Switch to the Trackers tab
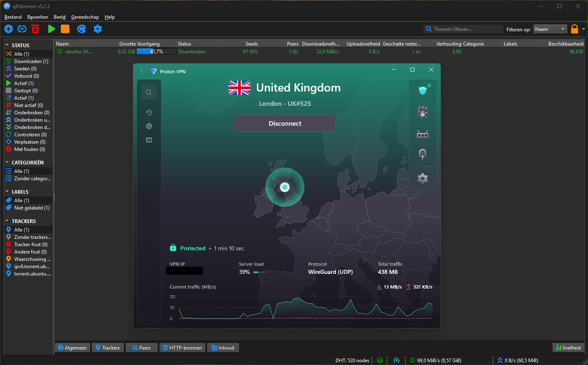 (107, 348)
